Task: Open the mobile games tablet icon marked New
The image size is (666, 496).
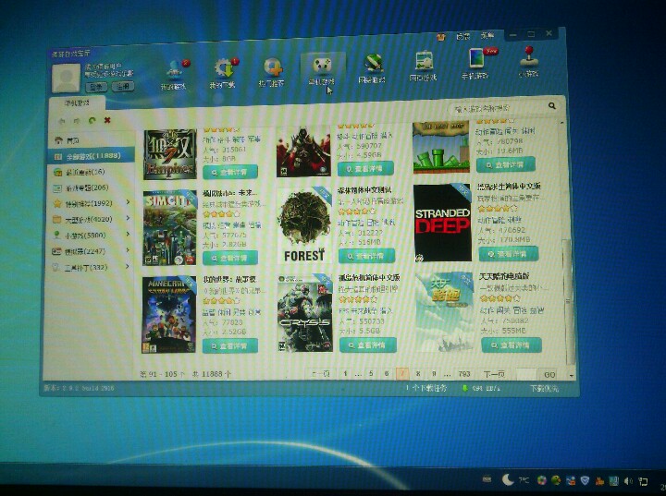Action: point(477,61)
